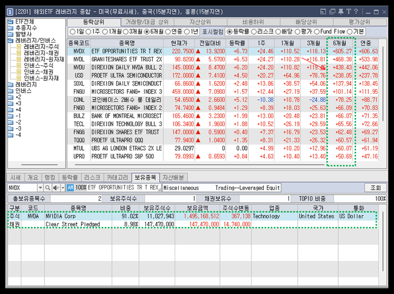Open the 시세 lower tab
Image resolution: width=394 pixels, height=294 pixels.
[15, 177]
